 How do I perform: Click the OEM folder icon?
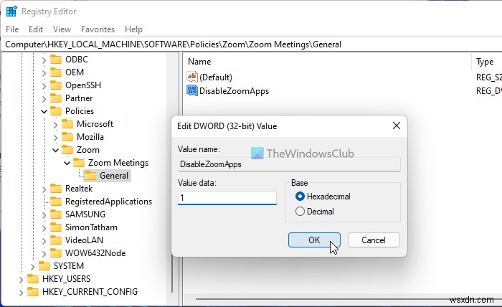pyautogui.click(x=56, y=72)
